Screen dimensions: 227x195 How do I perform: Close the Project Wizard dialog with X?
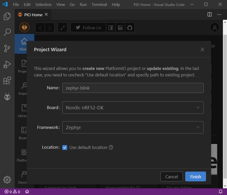click(x=202, y=50)
